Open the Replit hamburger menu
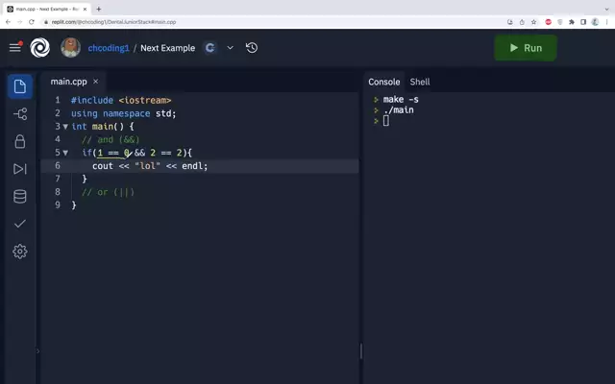 (15, 48)
